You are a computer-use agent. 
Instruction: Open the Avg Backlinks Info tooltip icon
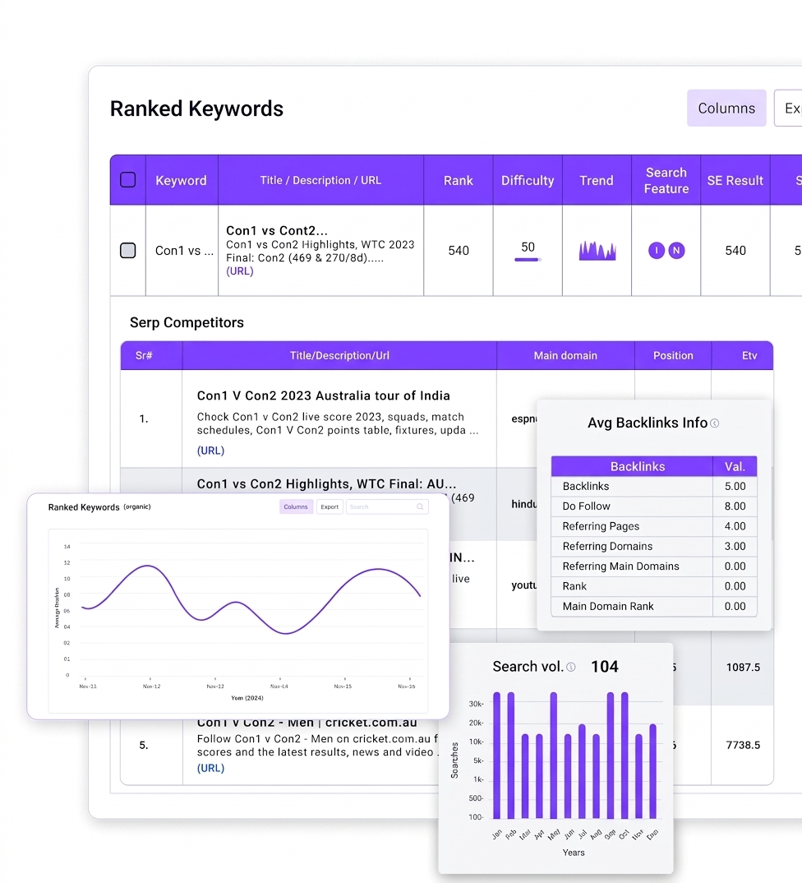click(715, 423)
